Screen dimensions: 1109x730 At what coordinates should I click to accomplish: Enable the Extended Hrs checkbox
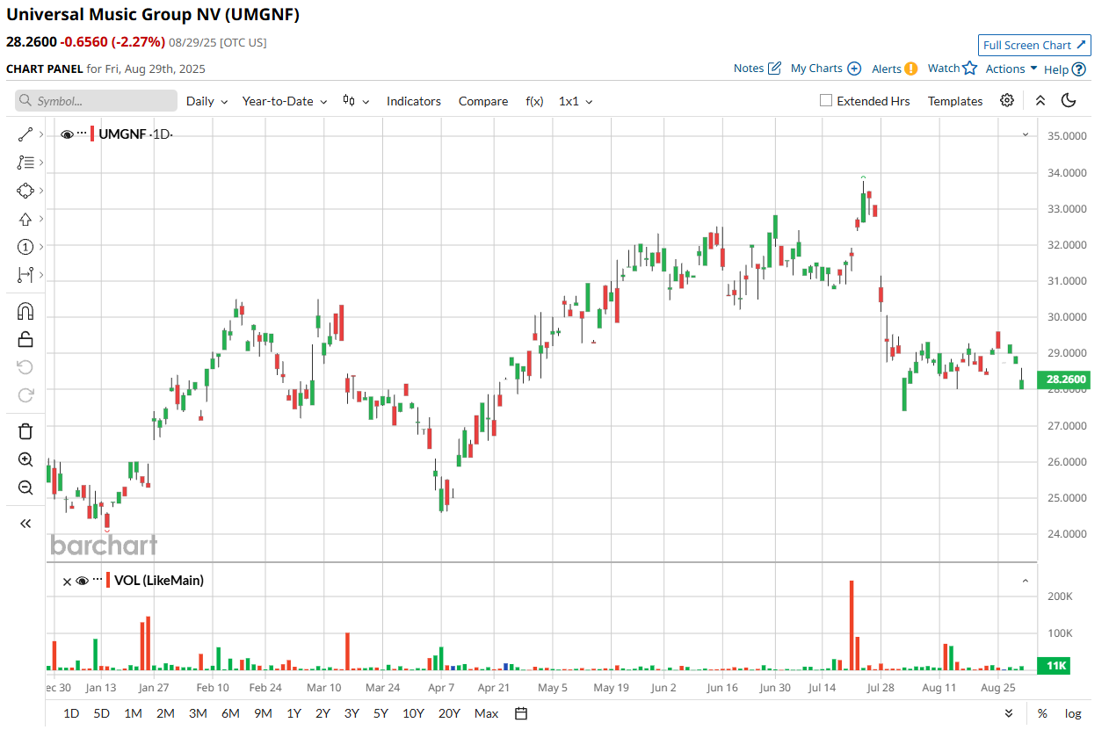click(x=826, y=100)
